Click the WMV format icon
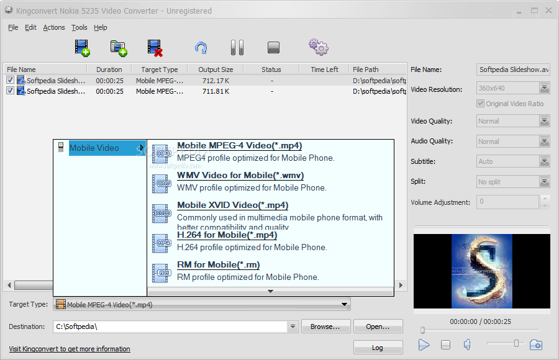The image size is (559, 360). click(x=161, y=184)
